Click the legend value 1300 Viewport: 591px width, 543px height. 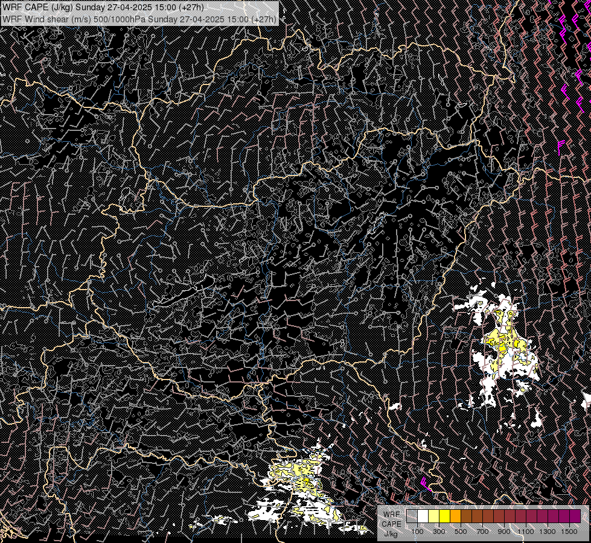tap(548, 532)
